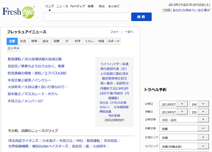Select the 画像 search category
This screenshot has height=152, width=212.
90,6
